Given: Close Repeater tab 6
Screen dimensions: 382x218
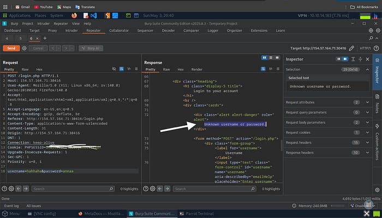Looking at the screenshot, I should pos(37,39).
